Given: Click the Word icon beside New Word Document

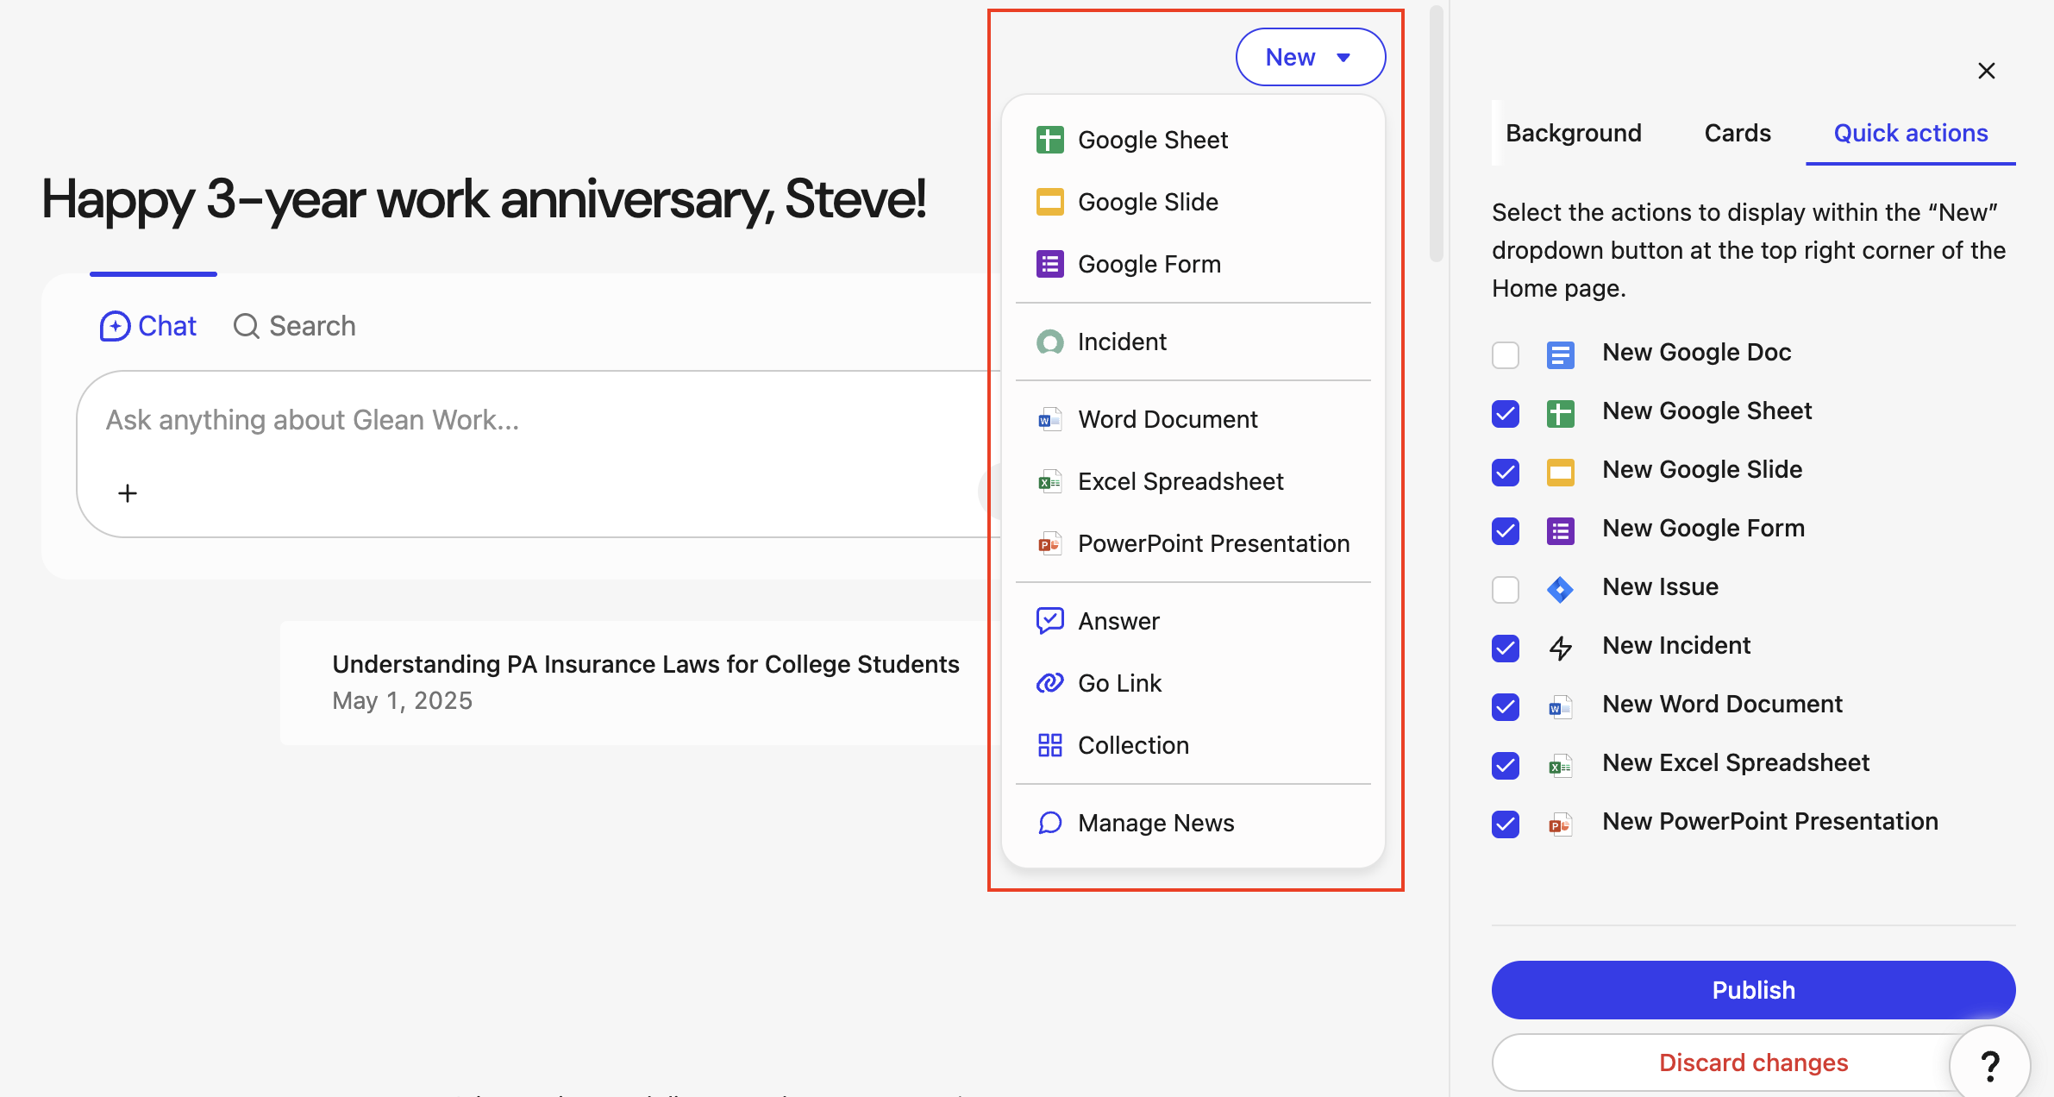Looking at the screenshot, I should pyautogui.click(x=1560, y=707).
